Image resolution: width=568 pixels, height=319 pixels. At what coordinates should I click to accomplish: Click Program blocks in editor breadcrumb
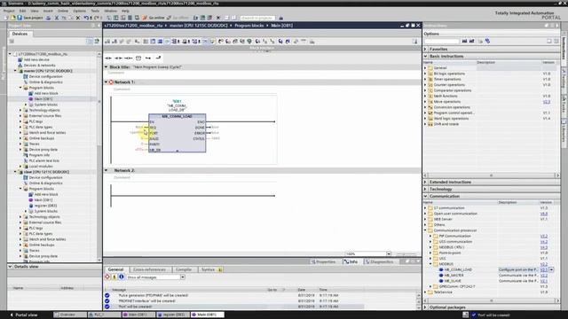[x=249, y=26]
